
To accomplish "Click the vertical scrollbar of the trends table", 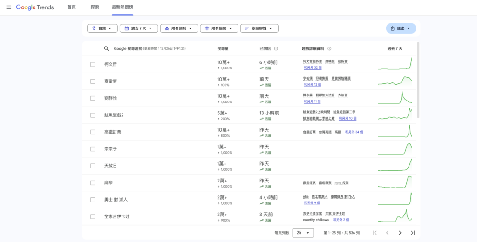I will pyautogui.click(x=419, y=80).
